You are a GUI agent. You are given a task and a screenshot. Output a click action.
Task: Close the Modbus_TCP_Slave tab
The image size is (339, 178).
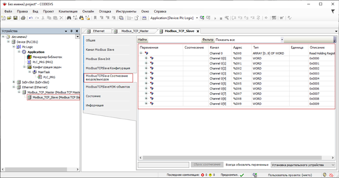(x=197, y=31)
